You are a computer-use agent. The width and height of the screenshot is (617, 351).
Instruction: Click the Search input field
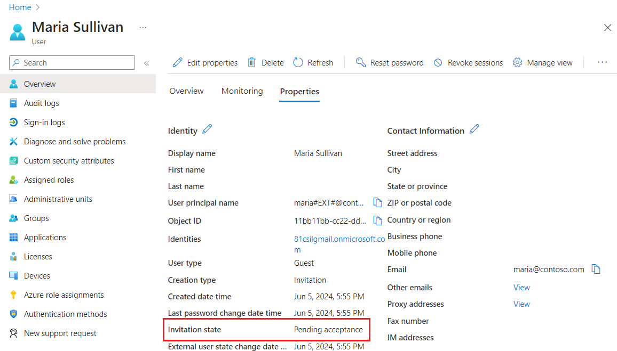click(x=72, y=62)
